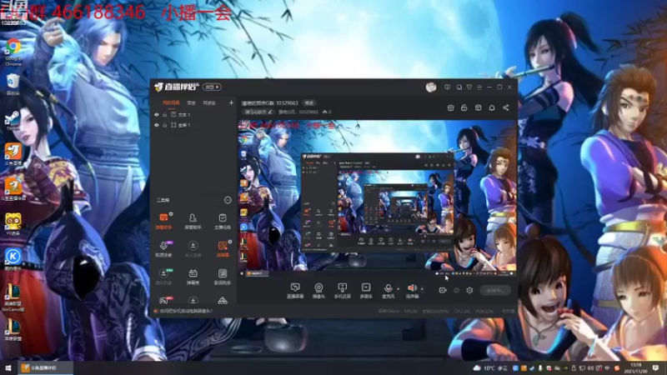Viewport: 667px width, 375px height.
Task: Click the stream preview canvas
Action: [377, 198]
